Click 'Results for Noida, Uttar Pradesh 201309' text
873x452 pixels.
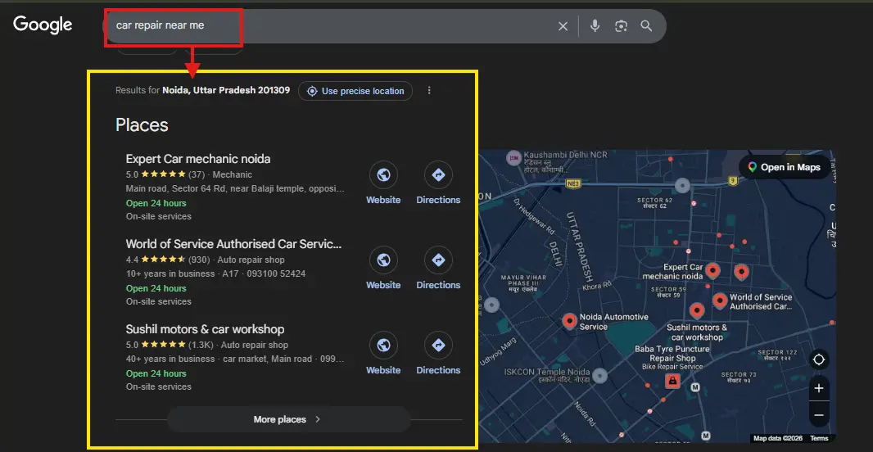202,90
